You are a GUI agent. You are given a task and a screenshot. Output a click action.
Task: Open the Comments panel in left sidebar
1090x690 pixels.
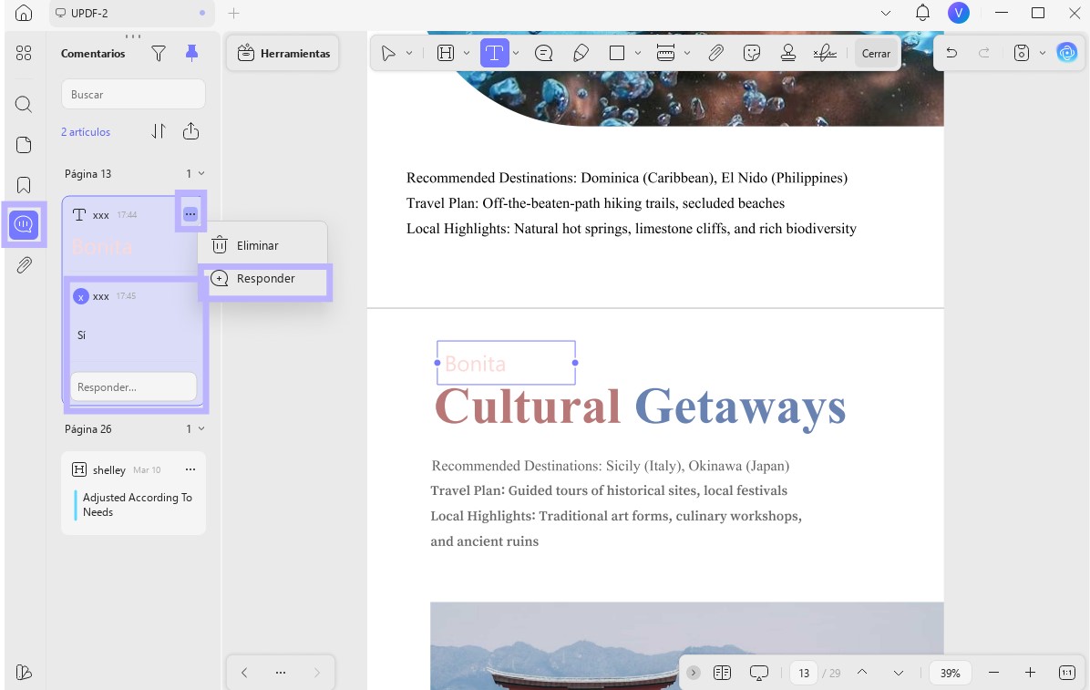[x=24, y=224]
